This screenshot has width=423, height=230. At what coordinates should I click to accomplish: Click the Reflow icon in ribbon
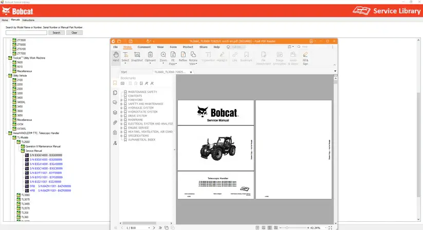point(183,56)
